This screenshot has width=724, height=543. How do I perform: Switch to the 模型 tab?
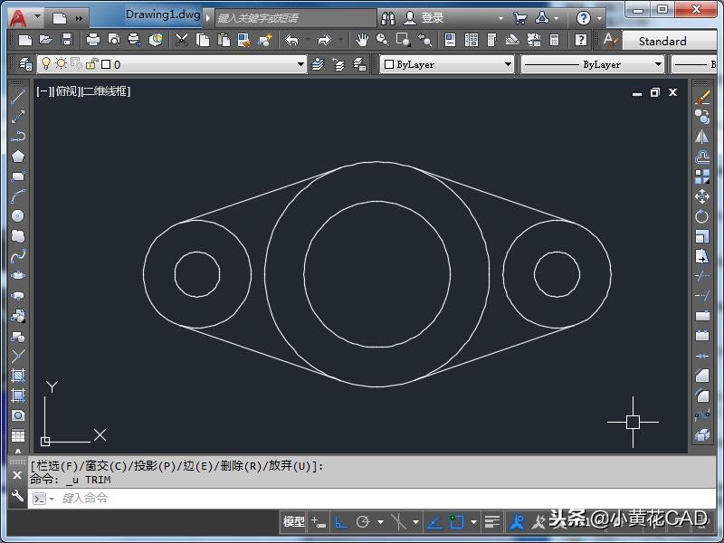pos(292,522)
